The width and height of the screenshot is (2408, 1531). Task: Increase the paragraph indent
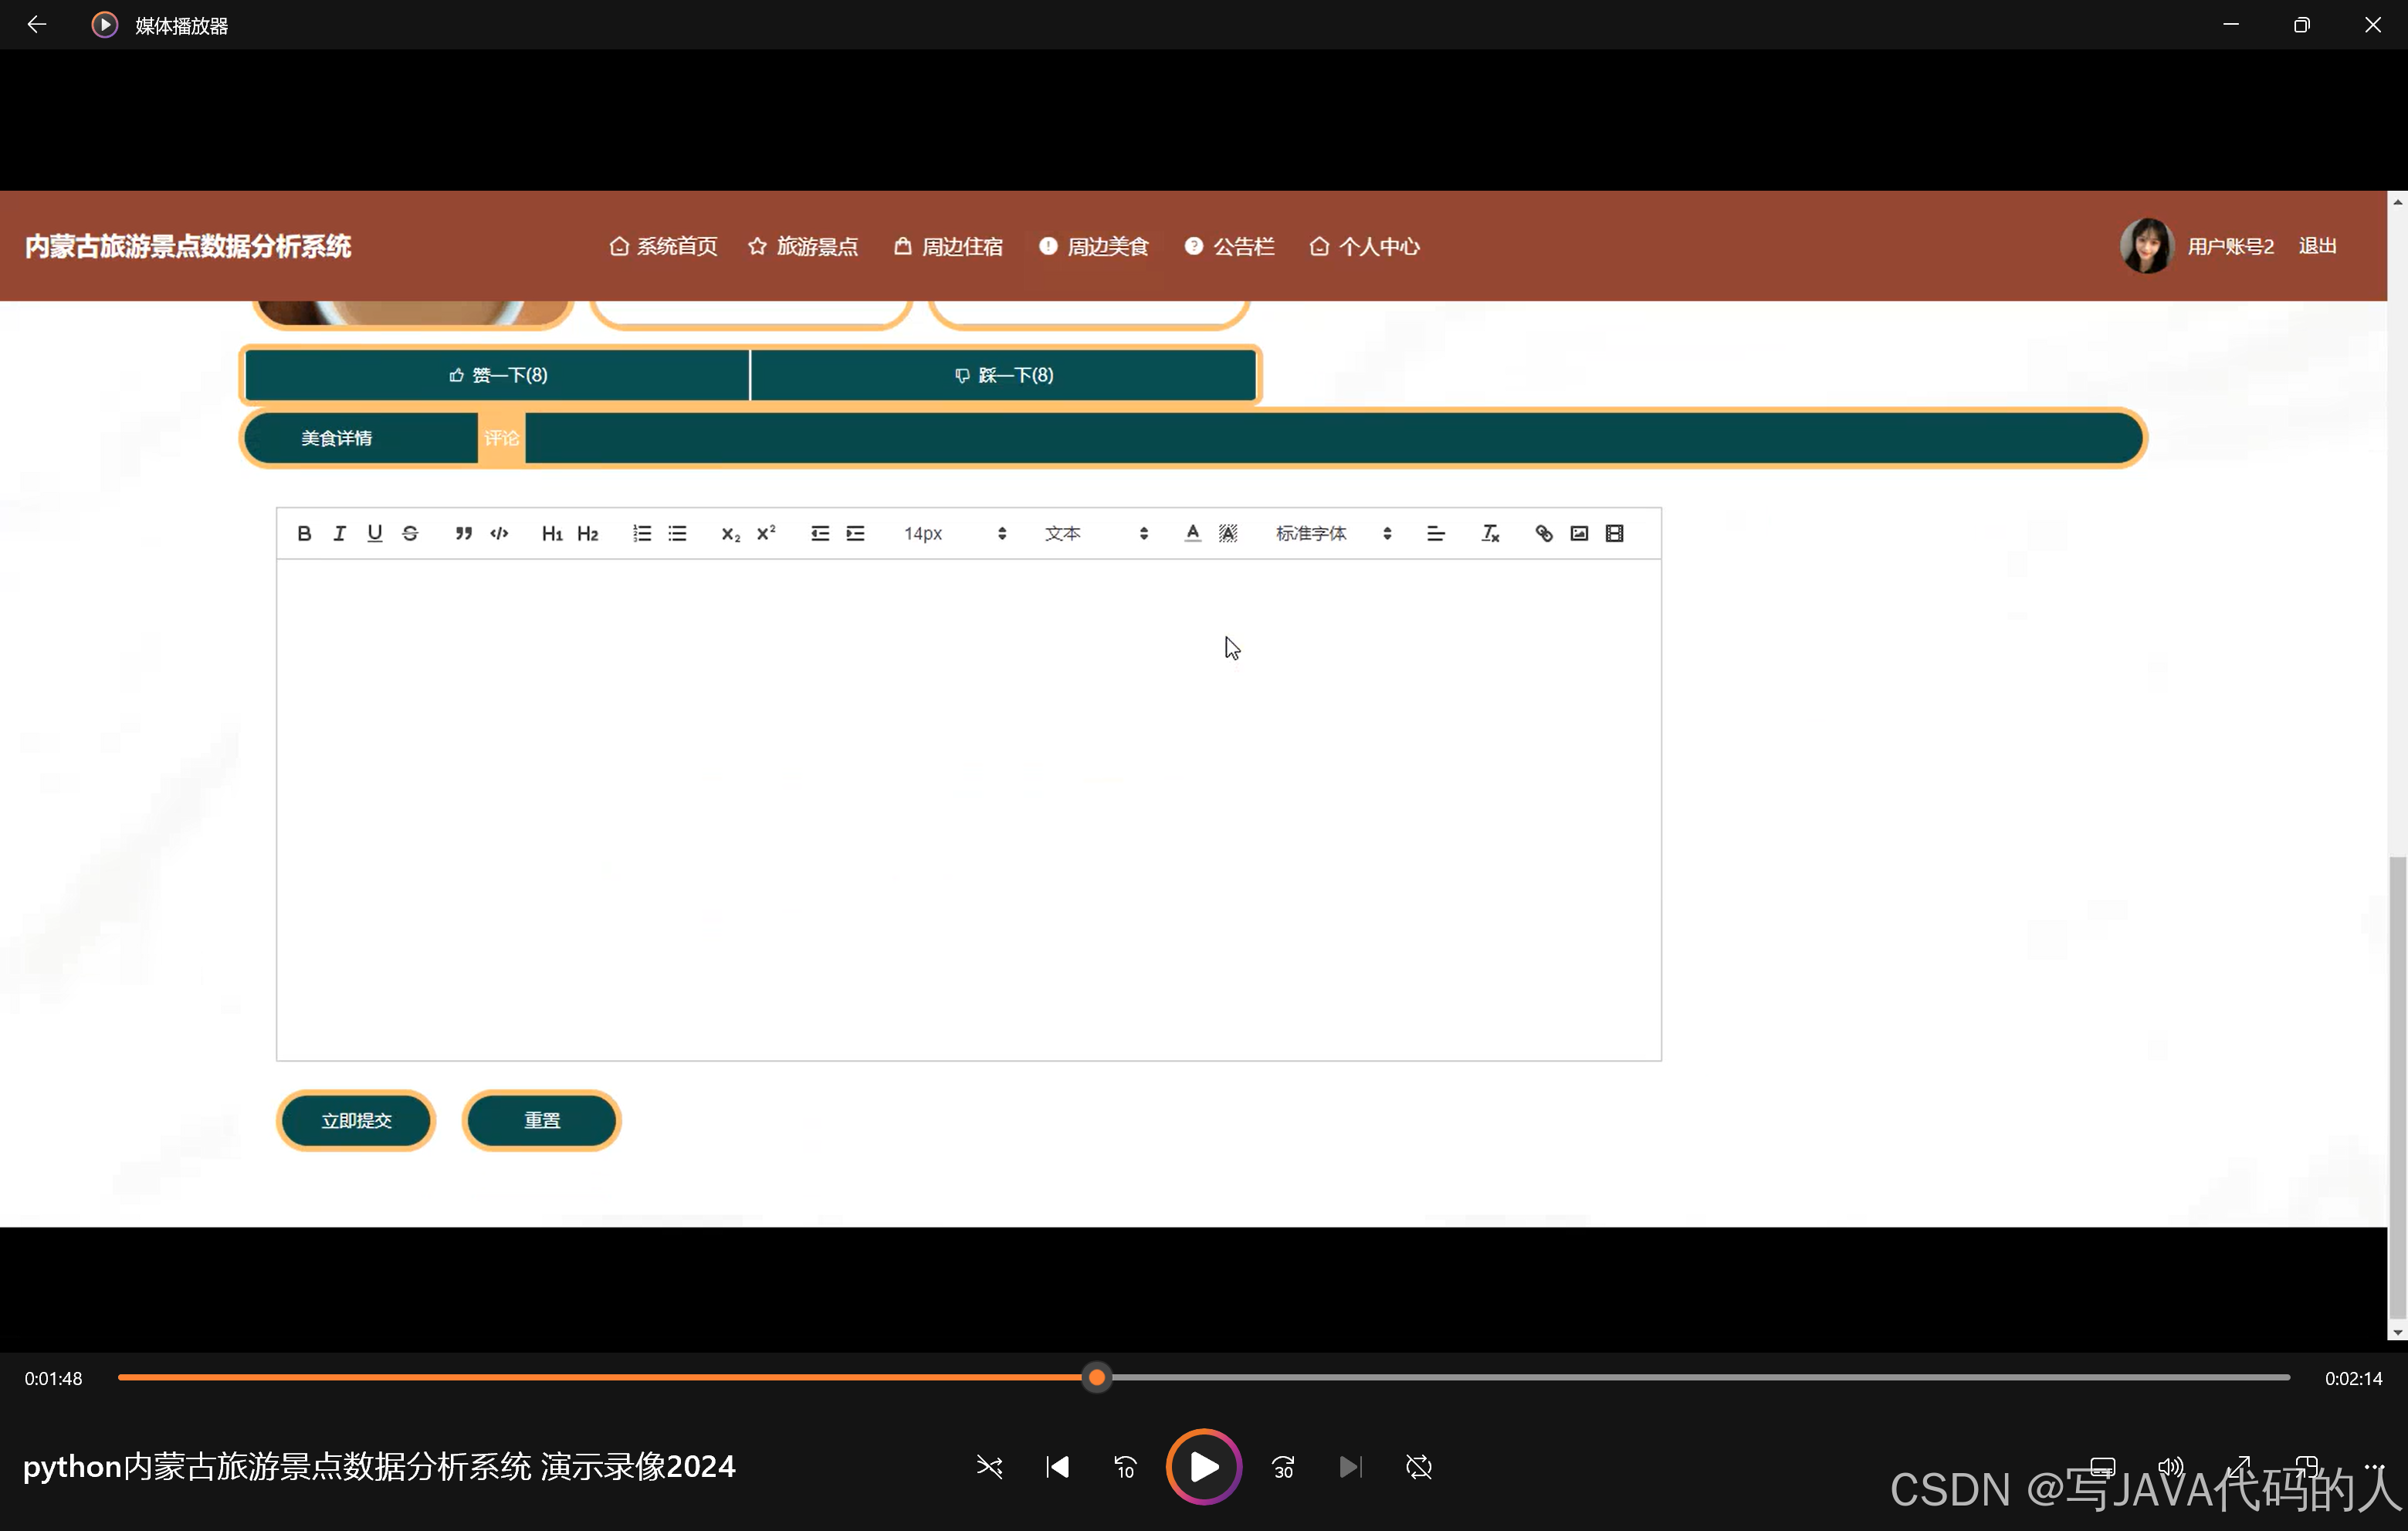[x=856, y=533]
